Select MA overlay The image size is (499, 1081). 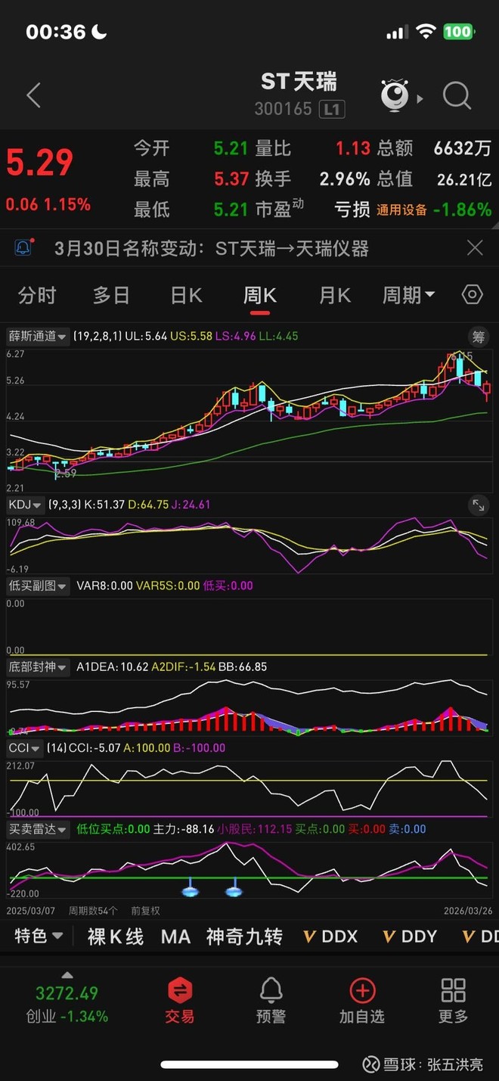click(x=175, y=937)
